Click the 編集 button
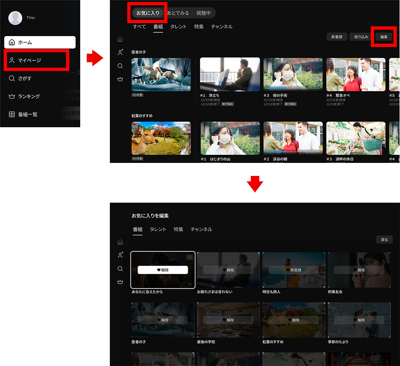Screen dimensions: 400x366 (x=384, y=37)
